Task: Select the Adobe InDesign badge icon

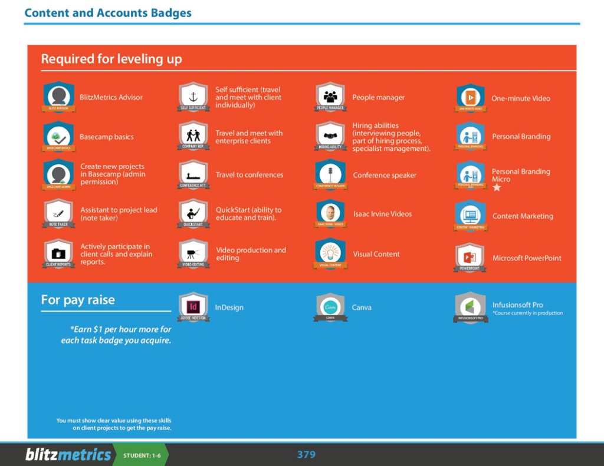Action: click(193, 307)
